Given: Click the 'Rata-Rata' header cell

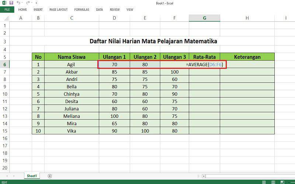Looking at the screenshot, I should pos(205,57).
